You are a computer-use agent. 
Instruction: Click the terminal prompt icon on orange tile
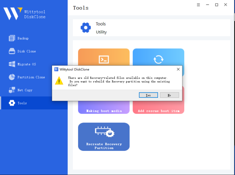[104, 59]
